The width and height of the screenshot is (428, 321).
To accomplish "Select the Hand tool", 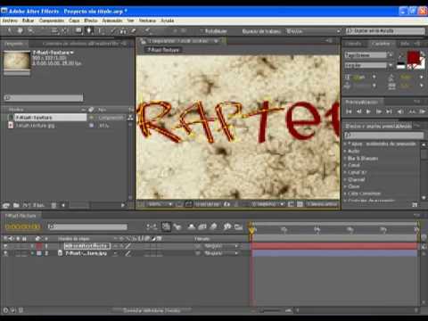I will click(x=21, y=30).
